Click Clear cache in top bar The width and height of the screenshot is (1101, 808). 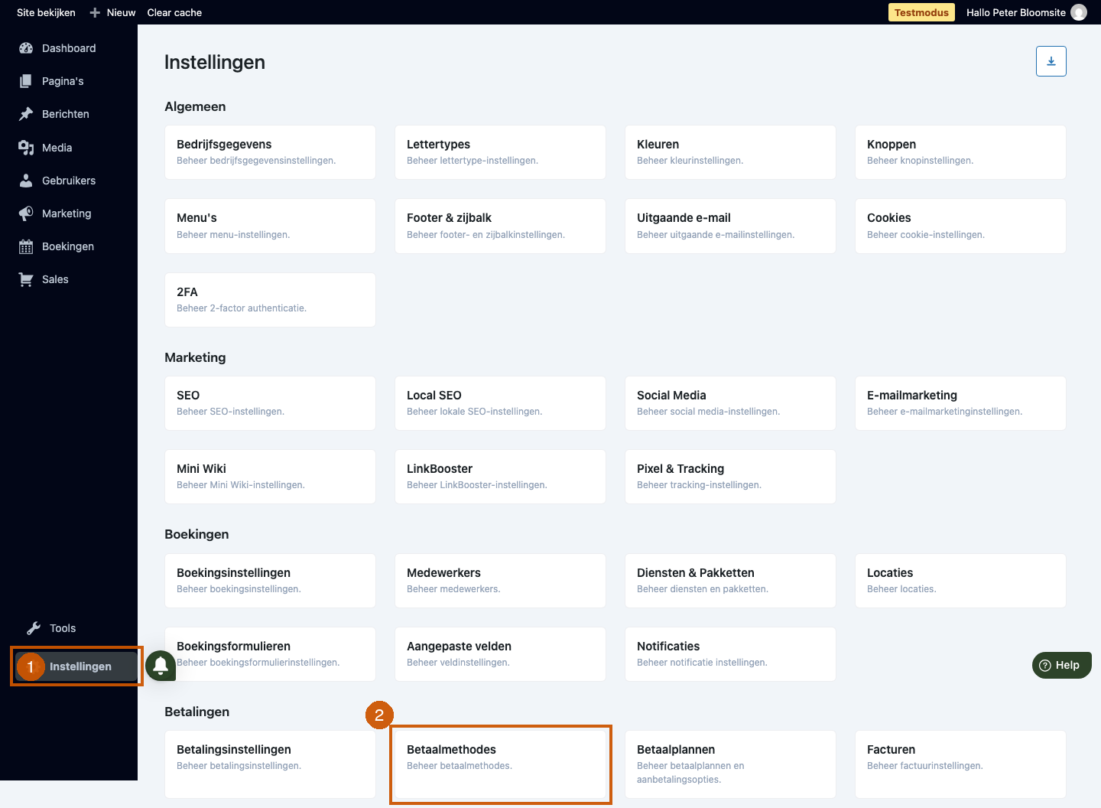pyautogui.click(x=174, y=12)
